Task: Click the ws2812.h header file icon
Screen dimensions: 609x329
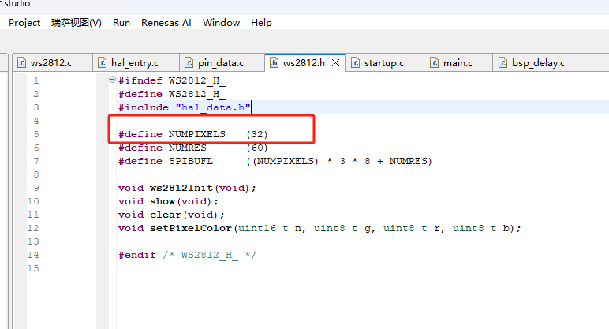Action: tap(274, 63)
